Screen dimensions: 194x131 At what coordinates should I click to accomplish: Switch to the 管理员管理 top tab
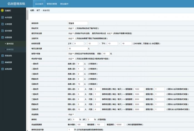click(52, 4)
